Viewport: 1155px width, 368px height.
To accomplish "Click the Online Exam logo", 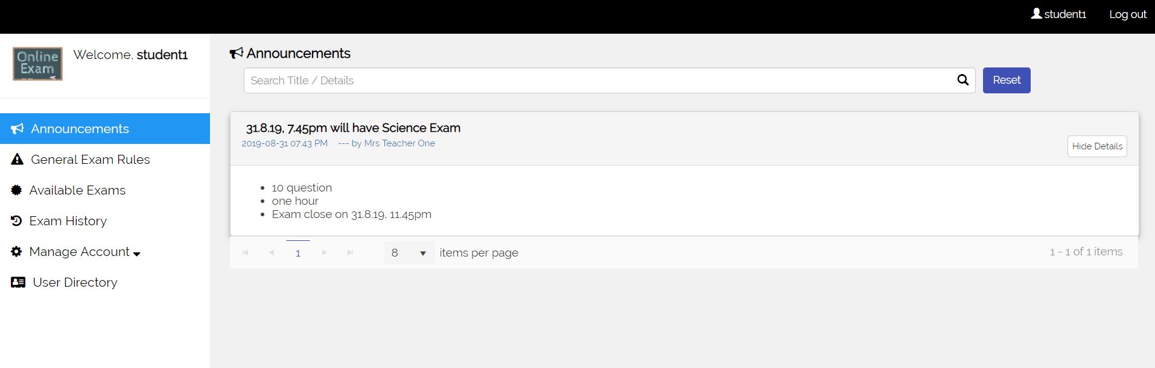I will pyautogui.click(x=37, y=64).
